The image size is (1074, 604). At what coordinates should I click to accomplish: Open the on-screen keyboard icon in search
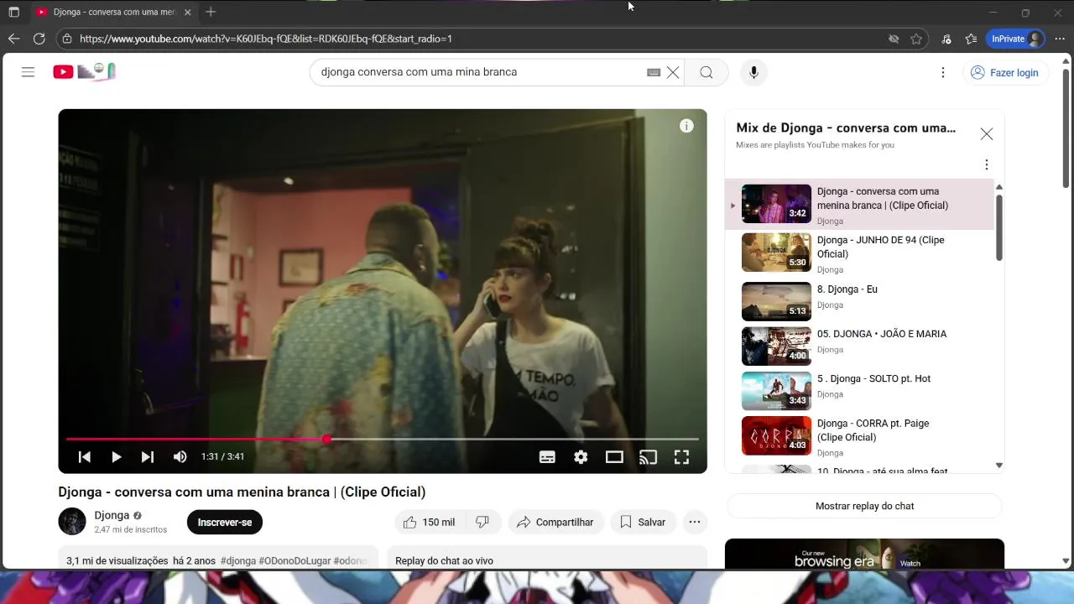tap(654, 72)
